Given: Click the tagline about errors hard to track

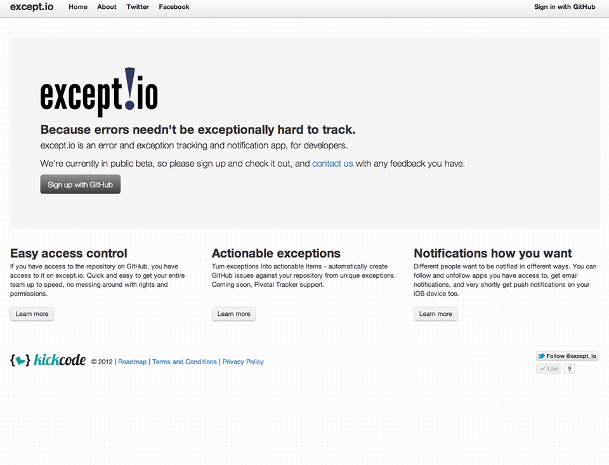Looking at the screenshot, I should coord(198,129).
